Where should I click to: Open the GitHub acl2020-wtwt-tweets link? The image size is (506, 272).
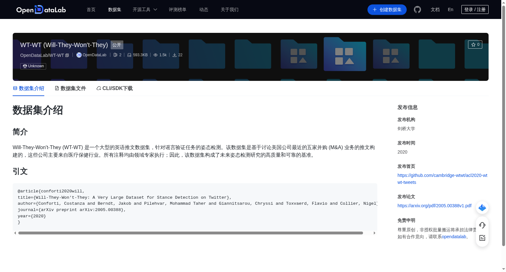[x=442, y=179]
